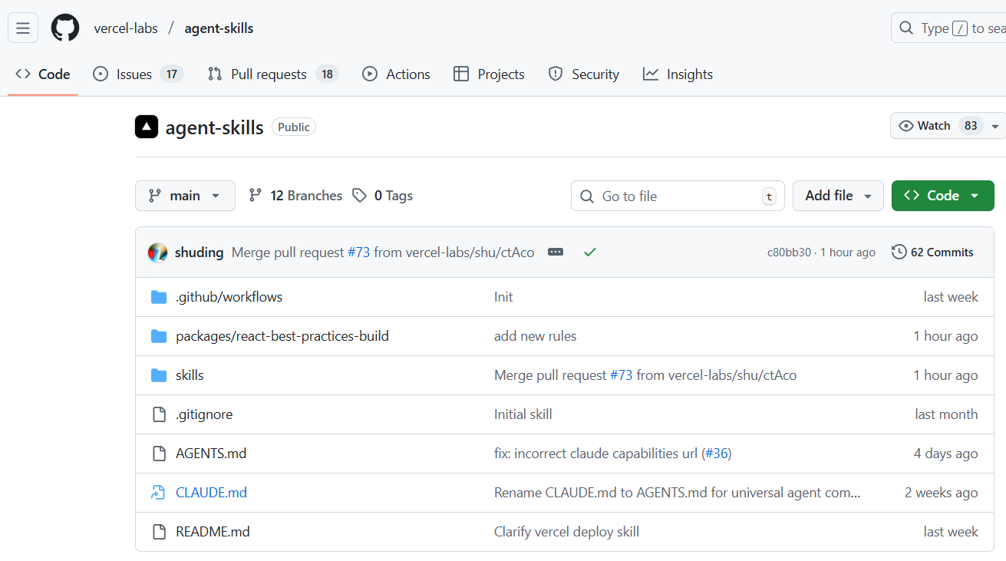
Task: Click '4 days ago' timestamp for AGENTS.md
Action: [945, 454]
